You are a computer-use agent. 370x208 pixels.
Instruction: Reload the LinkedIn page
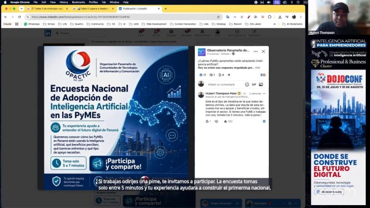(x=19, y=17)
